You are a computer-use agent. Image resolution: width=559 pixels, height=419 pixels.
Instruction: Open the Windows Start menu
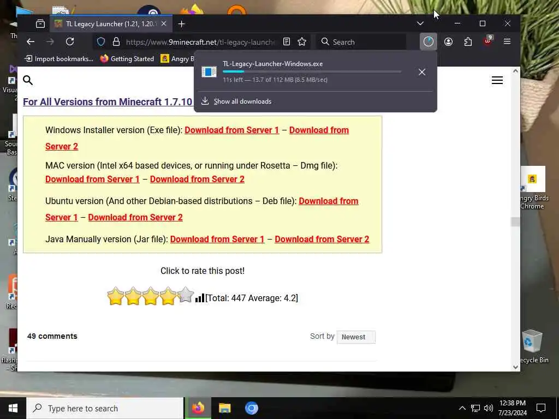(x=13, y=408)
